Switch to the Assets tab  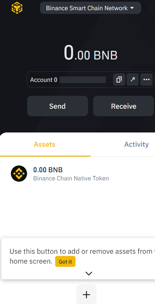tap(45, 144)
